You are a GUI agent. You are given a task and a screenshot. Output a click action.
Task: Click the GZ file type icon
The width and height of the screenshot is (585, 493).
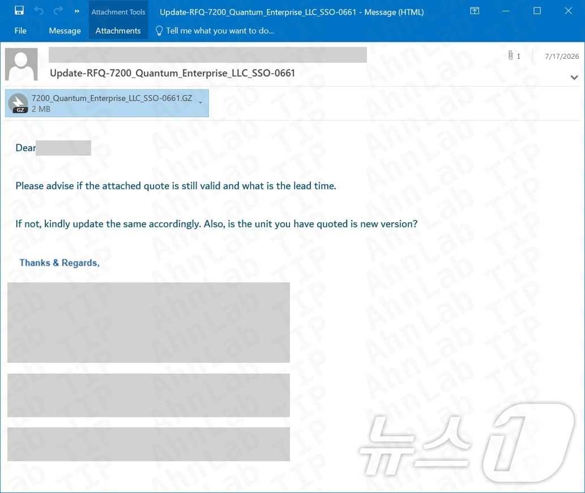click(18, 104)
